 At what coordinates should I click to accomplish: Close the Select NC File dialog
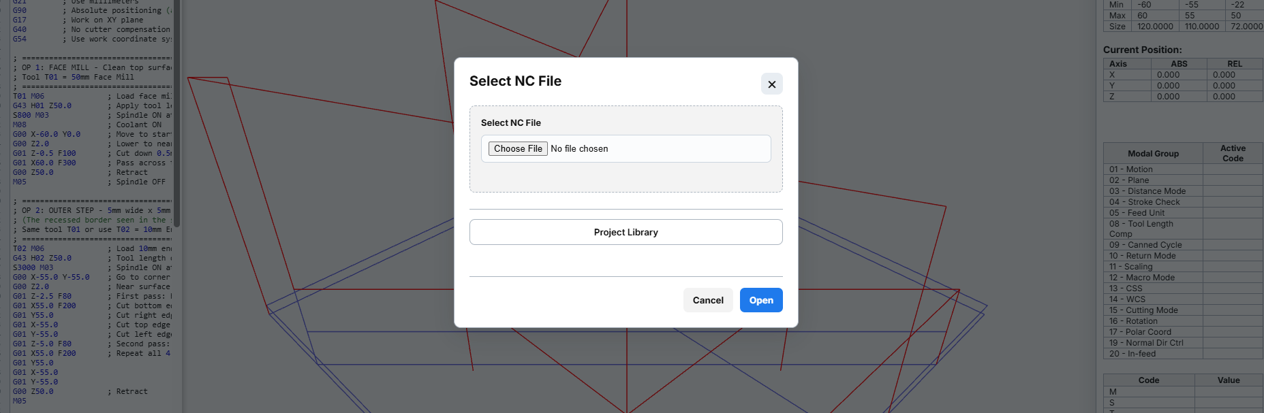(x=771, y=84)
